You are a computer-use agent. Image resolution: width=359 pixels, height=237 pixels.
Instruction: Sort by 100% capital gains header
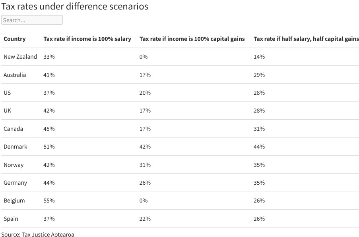tap(192, 39)
